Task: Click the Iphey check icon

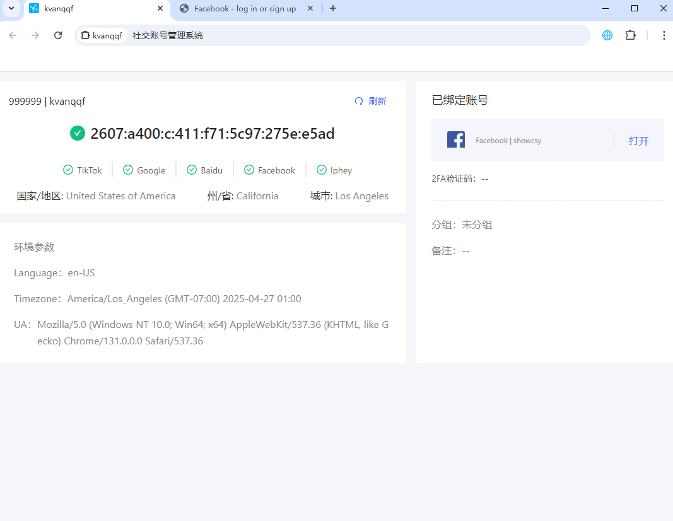Action: (x=322, y=170)
